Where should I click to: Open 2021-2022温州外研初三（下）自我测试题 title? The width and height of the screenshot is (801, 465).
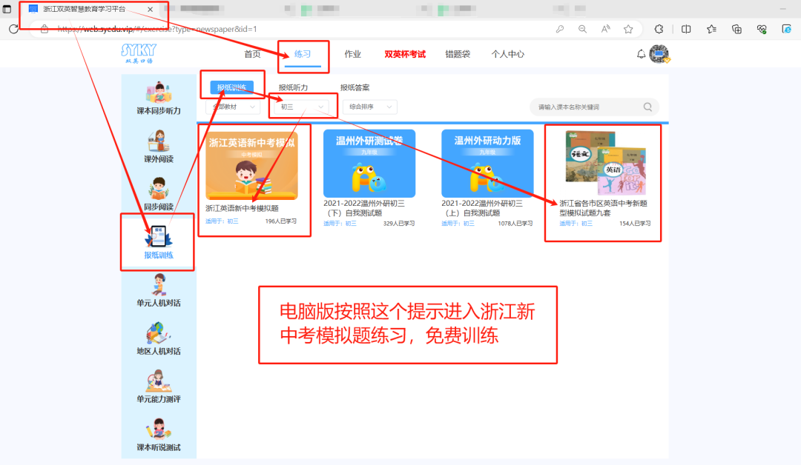pyautogui.click(x=363, y=208)
